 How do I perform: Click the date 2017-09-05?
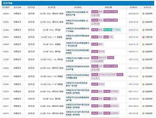point(134,113)
